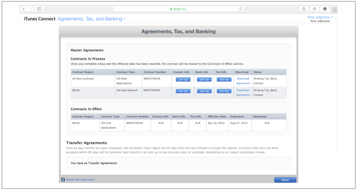
Task: Set up Contact Info for iOS Paid Applications
Action: click(x=183, y=80)
